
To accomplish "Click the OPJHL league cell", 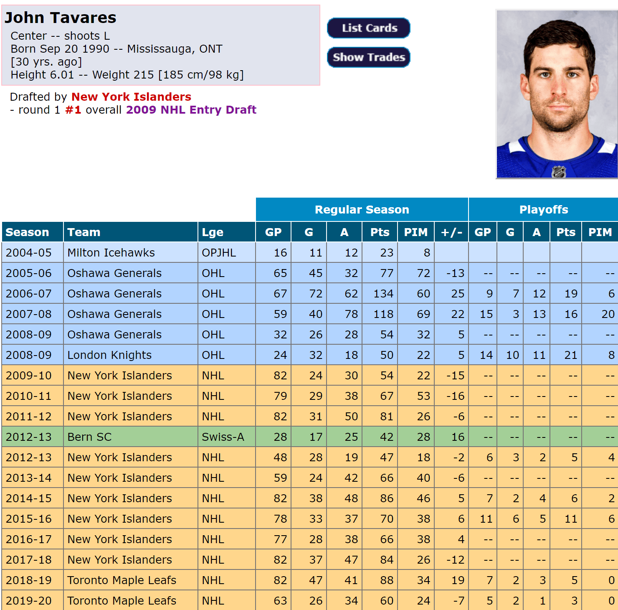I will coord(219,253).
